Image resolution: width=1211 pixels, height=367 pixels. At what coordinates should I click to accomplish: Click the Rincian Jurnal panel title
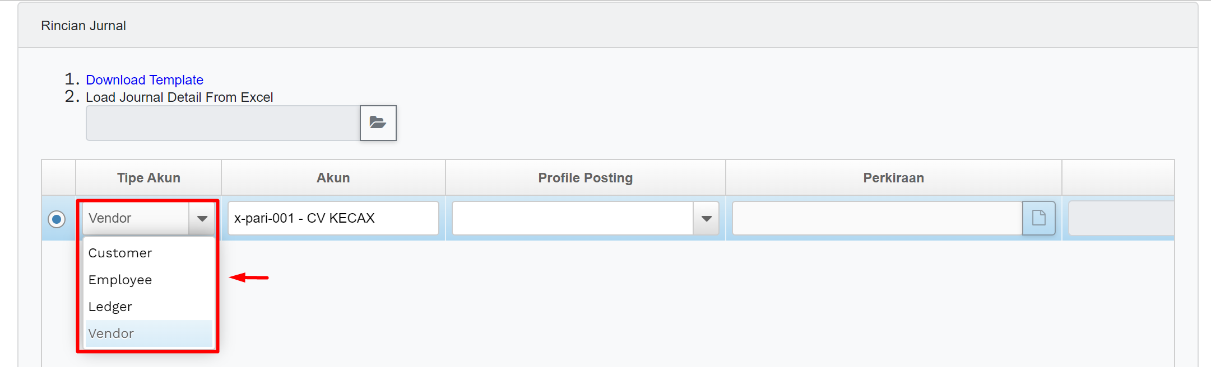tap(83, 26)
